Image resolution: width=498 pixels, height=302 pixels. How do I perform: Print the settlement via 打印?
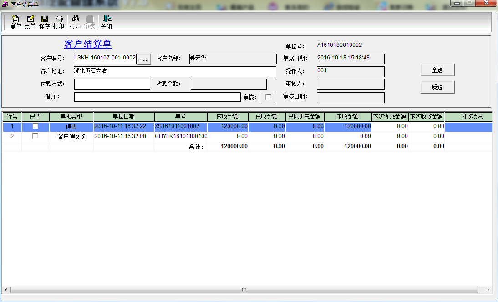[x=59, y=22]
